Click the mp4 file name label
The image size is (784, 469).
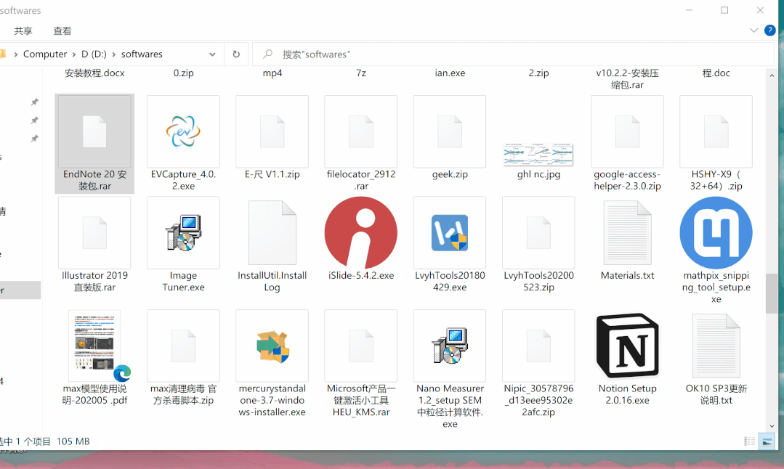pyautogui.click(x=272, y=73)
